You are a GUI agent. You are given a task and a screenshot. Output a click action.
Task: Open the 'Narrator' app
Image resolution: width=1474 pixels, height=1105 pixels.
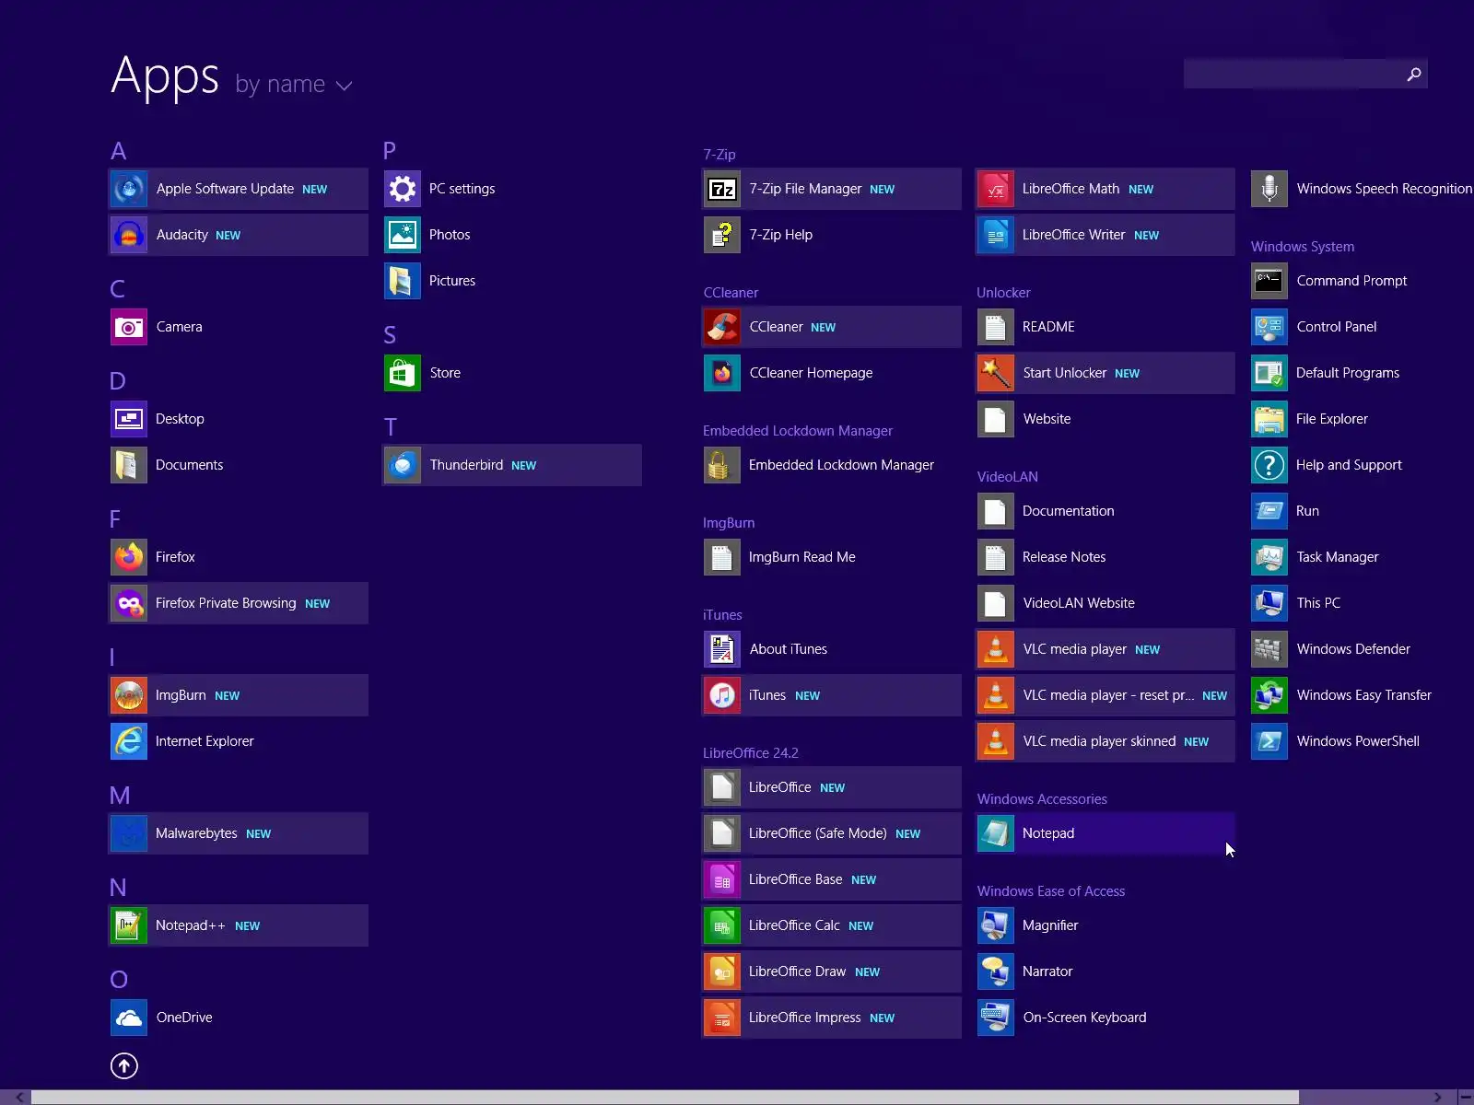(x=1105, y=971)
